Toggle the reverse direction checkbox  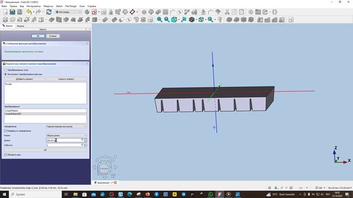[x=6, y=131]
